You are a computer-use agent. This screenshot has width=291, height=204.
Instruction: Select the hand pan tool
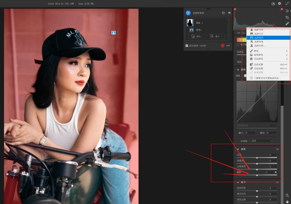pyautogui.click(x=287, y=201)
